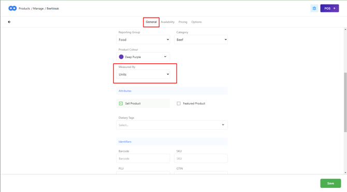
Task: Expand the Measured By dropdown
Action: click(143, 74)
